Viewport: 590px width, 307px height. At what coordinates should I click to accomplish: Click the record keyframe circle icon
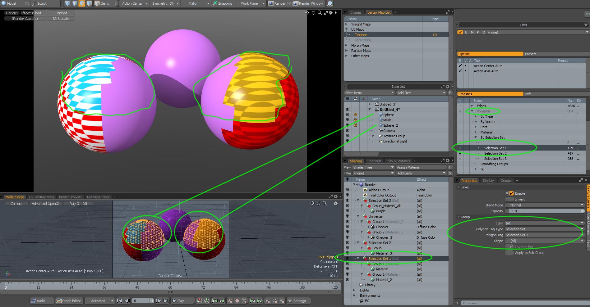click(237, 301)
